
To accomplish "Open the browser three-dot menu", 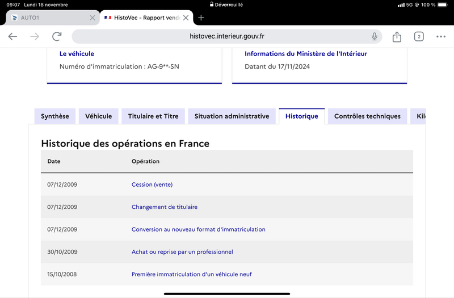I will [x=441, y=36].
